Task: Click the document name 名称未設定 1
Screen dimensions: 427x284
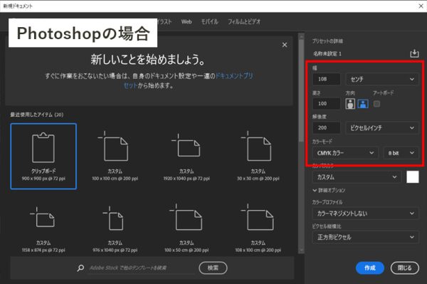Action: 327,53
